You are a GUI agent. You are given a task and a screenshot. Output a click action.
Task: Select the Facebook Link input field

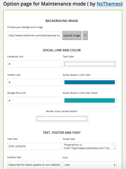coord(34,64)
